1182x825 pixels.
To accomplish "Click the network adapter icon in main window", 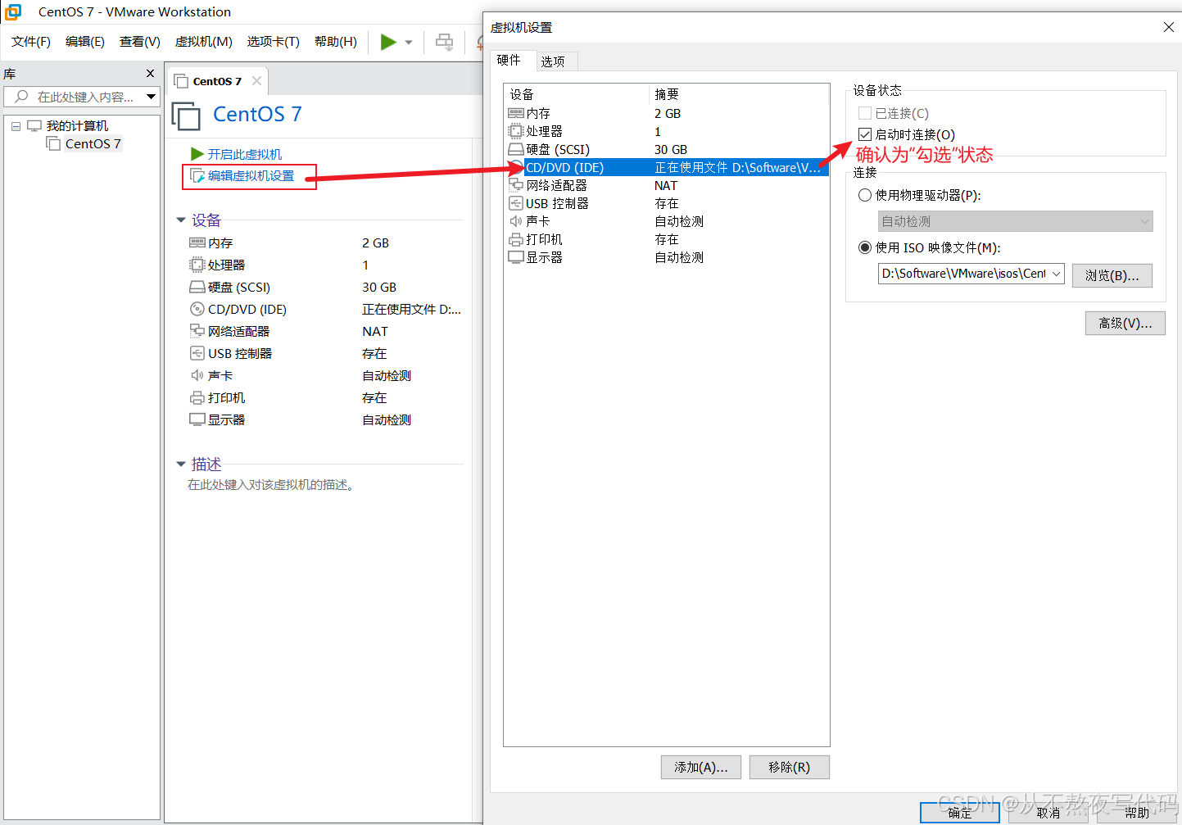I will coord(197,331).
